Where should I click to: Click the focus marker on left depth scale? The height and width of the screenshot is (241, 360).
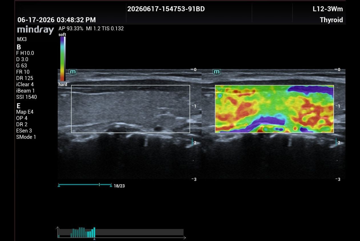pyautogui.click(x=193, y=141)
